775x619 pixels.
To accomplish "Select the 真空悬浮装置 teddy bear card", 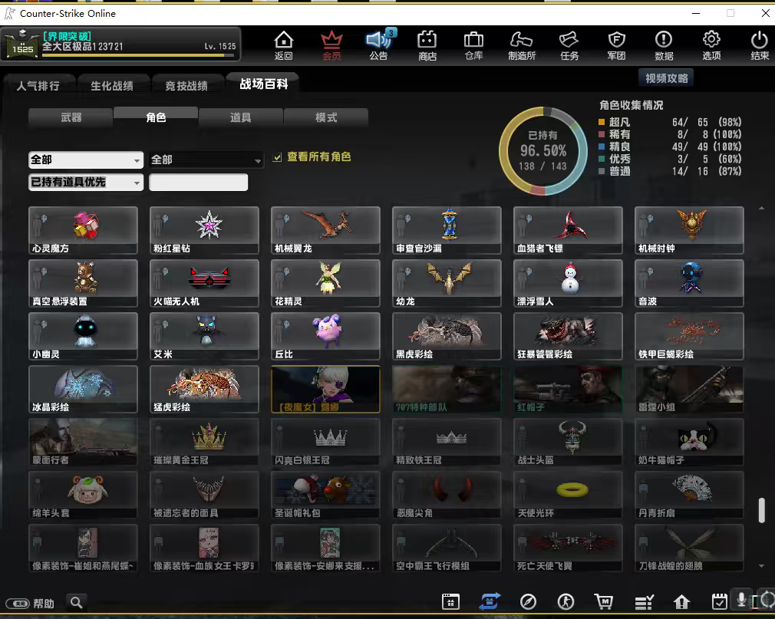I will pyautogui.click(x=83, y=283).
